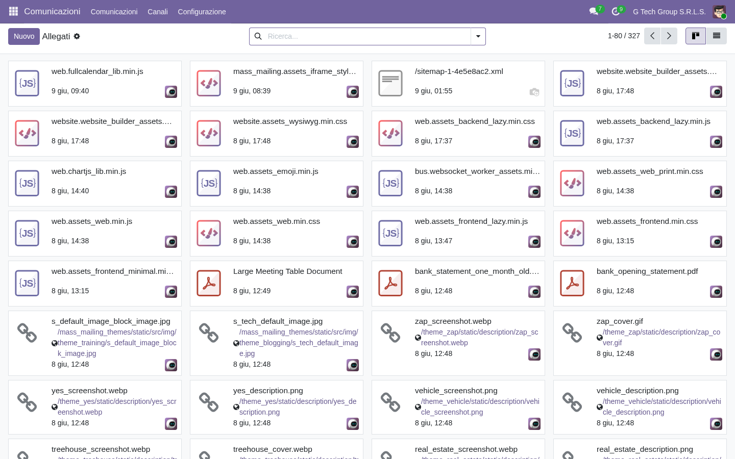Go to next page of records
Screen dimensions: 735x459
[x=669, y=36]
